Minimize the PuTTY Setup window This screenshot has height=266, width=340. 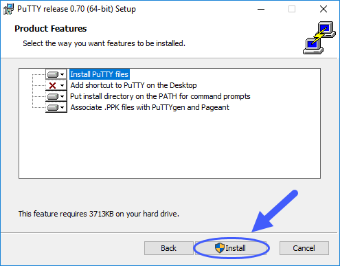click(x=261, y=9)
